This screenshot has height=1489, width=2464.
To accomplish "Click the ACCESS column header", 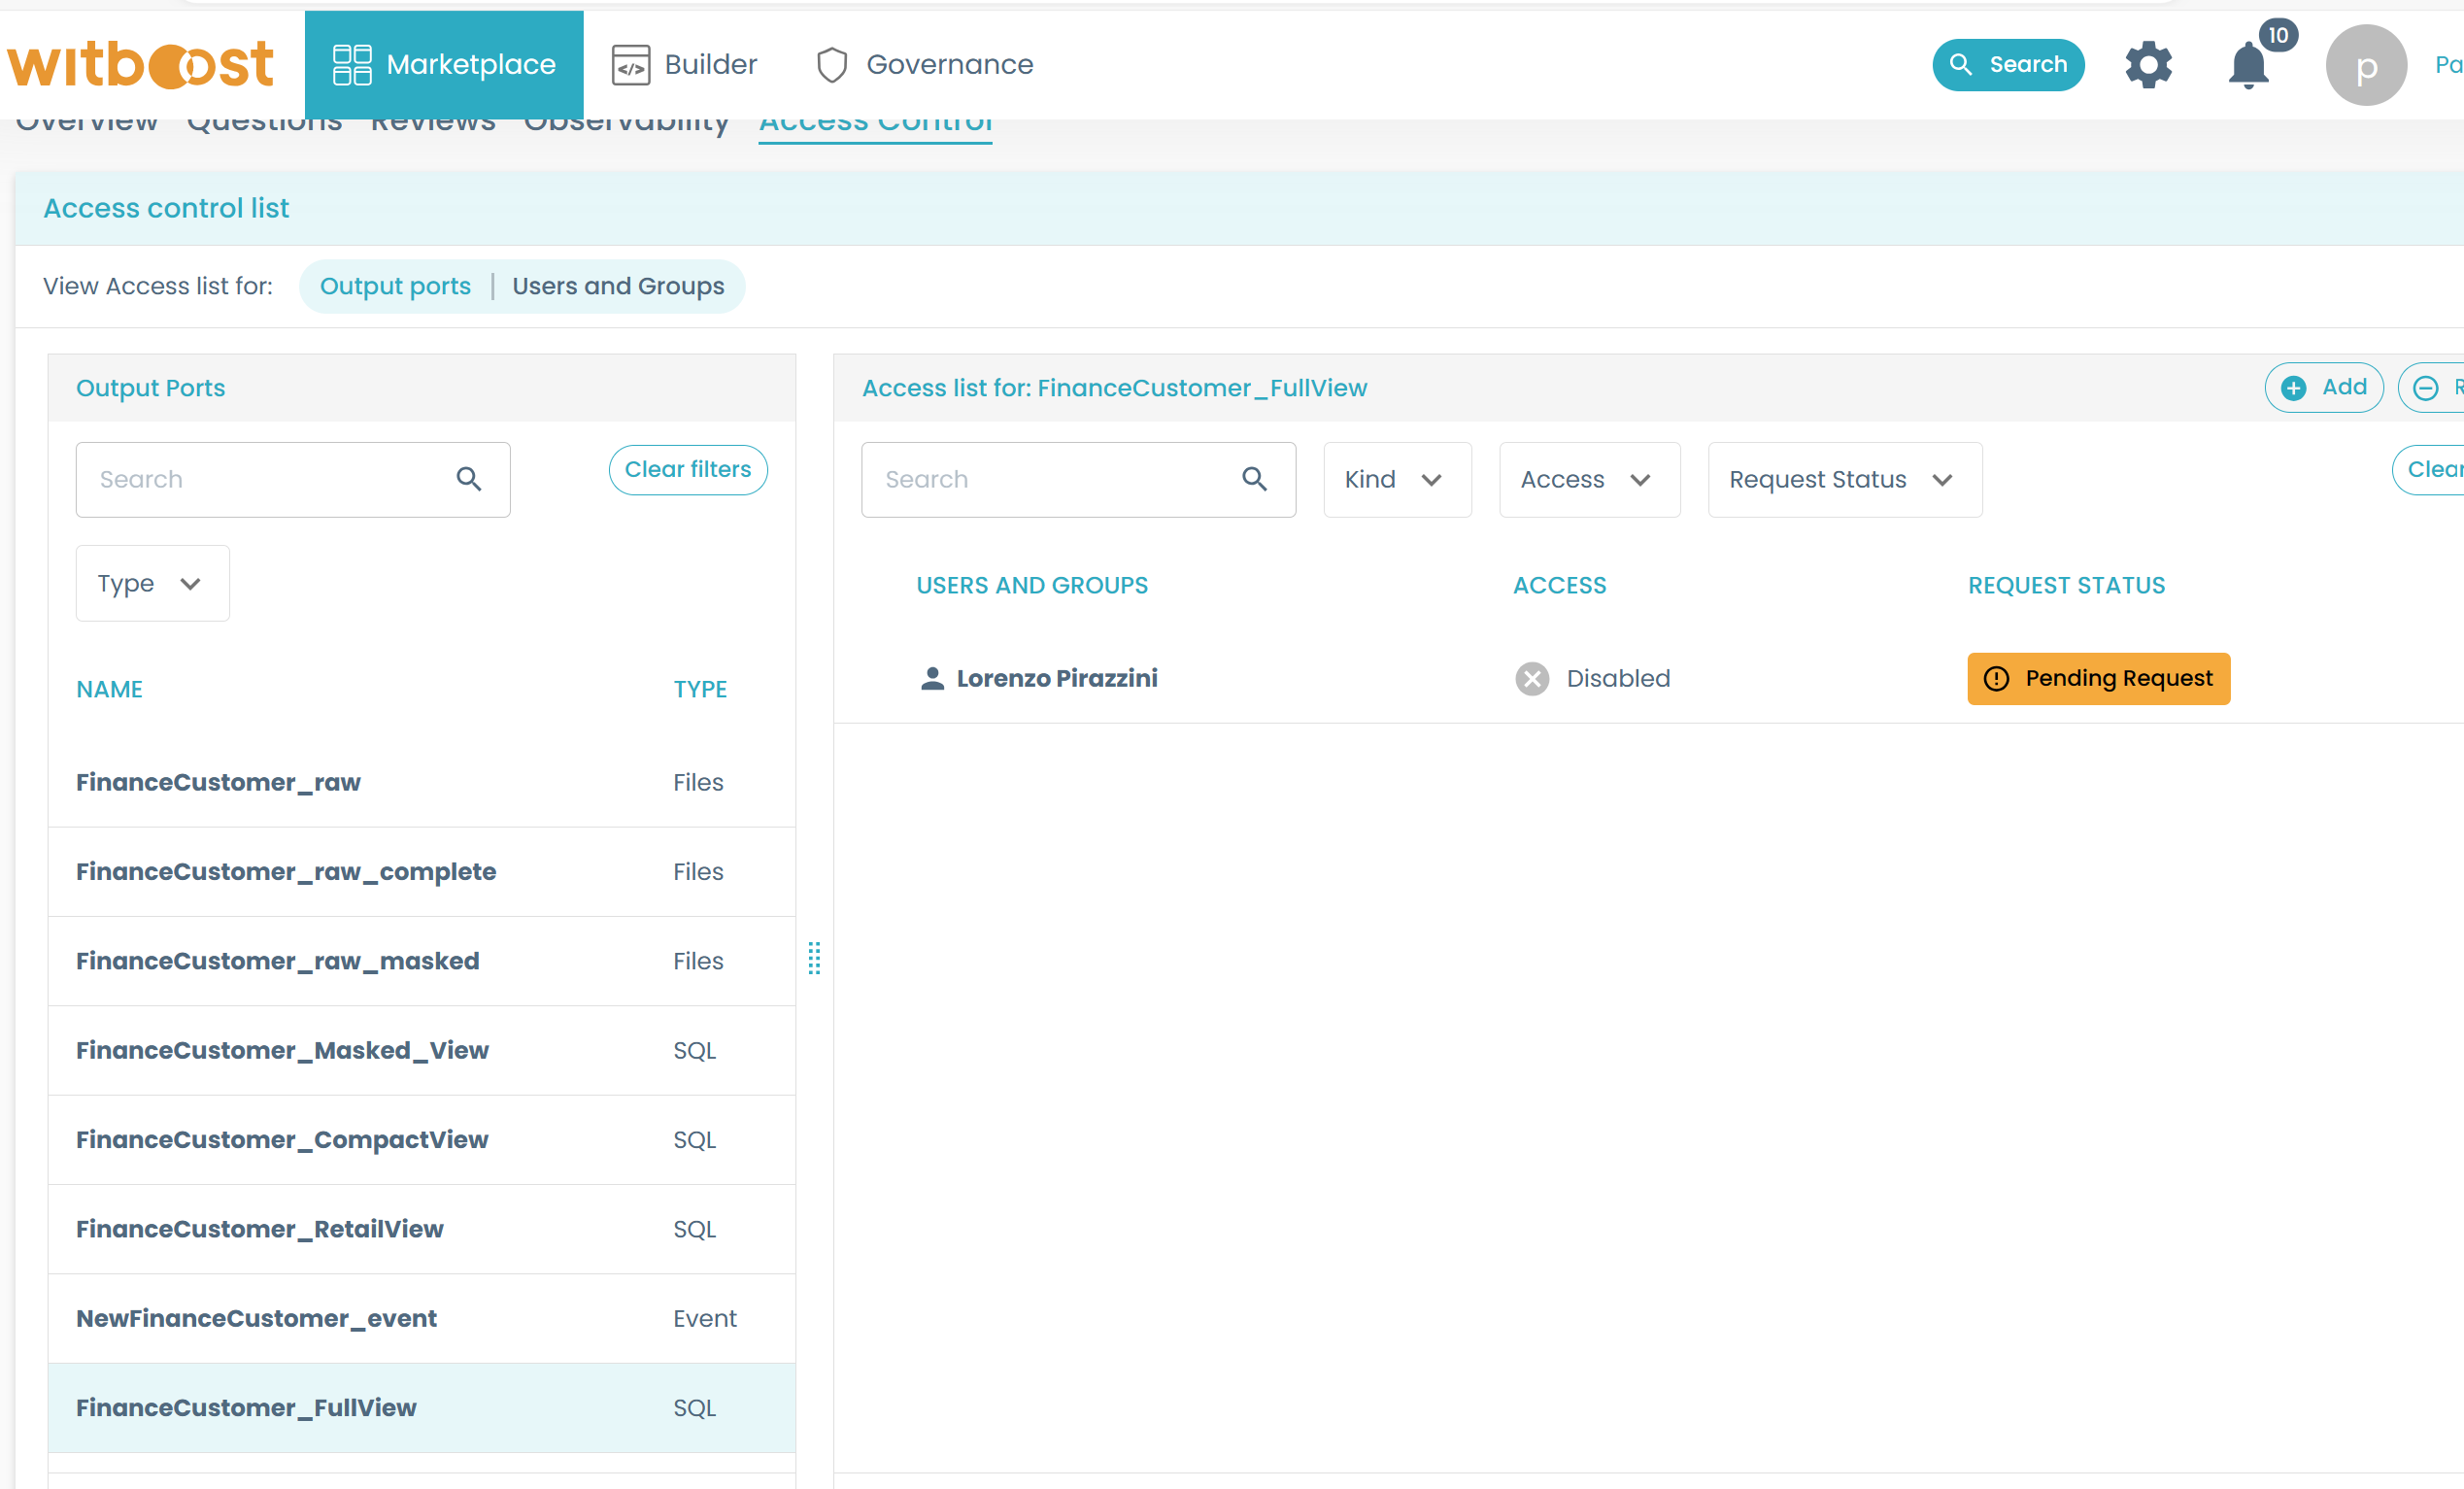I will [x=1559, y=585].
